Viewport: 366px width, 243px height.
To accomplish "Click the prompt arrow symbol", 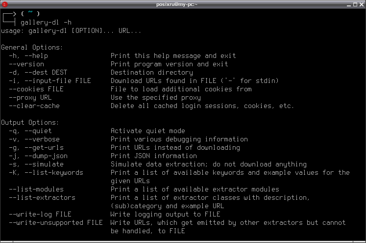I will (9, 18).
